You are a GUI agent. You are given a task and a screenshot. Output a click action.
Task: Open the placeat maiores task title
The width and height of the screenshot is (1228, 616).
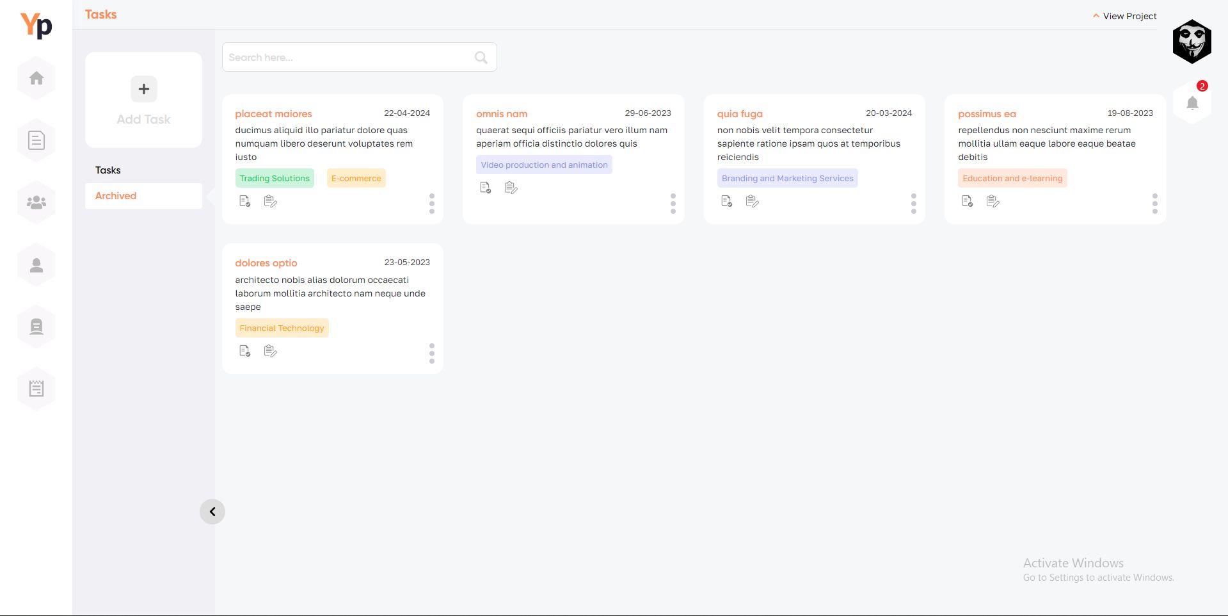coord(273,114)
